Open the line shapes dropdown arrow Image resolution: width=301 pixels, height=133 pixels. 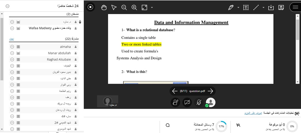[x=263, y=7]
